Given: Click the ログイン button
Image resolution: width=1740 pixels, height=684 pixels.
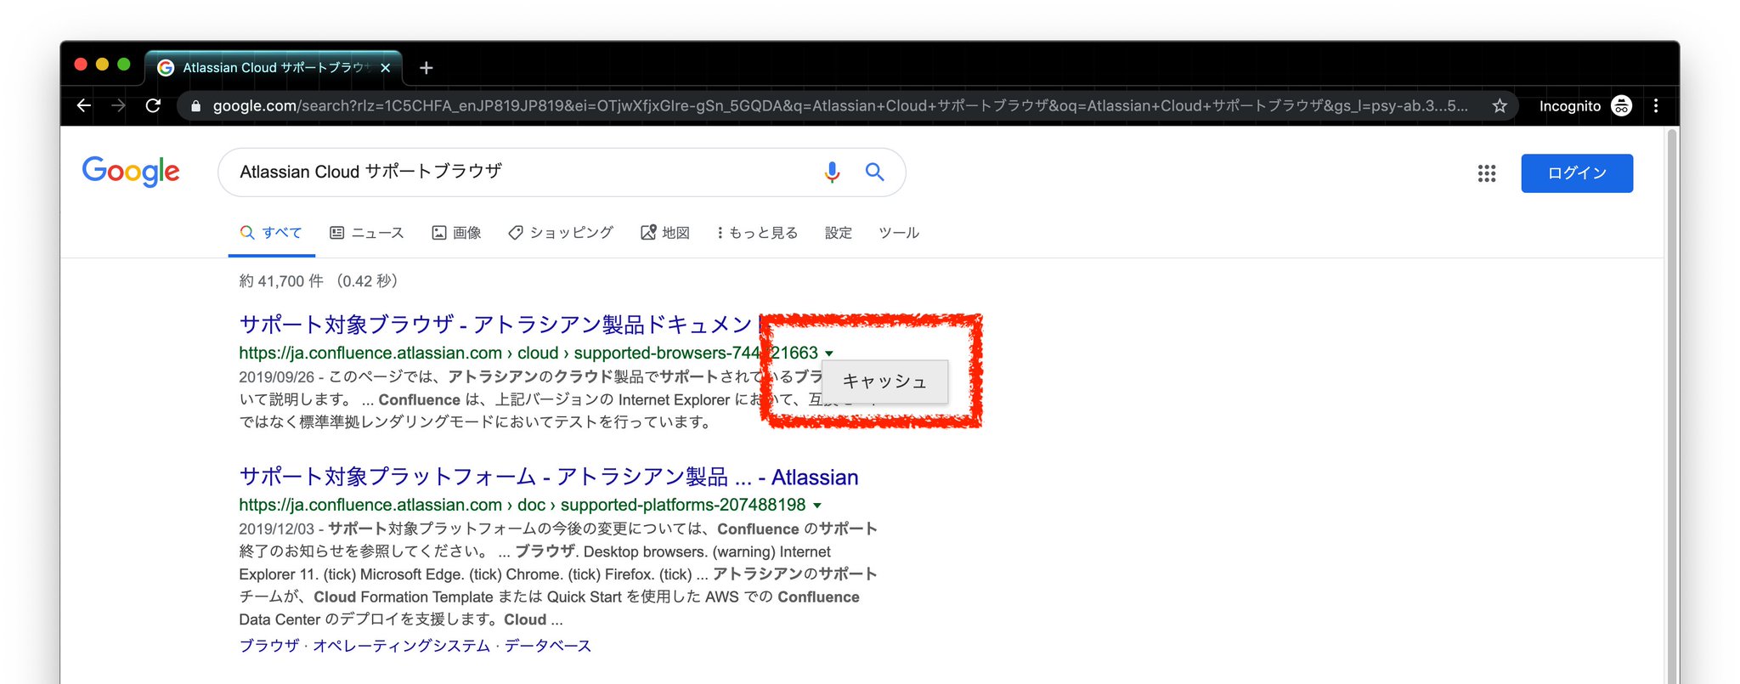Looking at the screenshot, I should [x=1577, y=173].
